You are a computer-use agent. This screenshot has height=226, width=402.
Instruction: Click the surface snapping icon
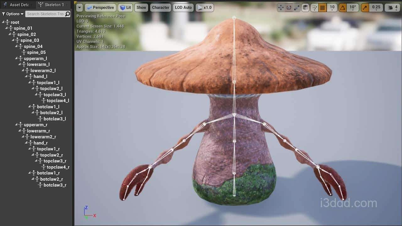(314, 8)
